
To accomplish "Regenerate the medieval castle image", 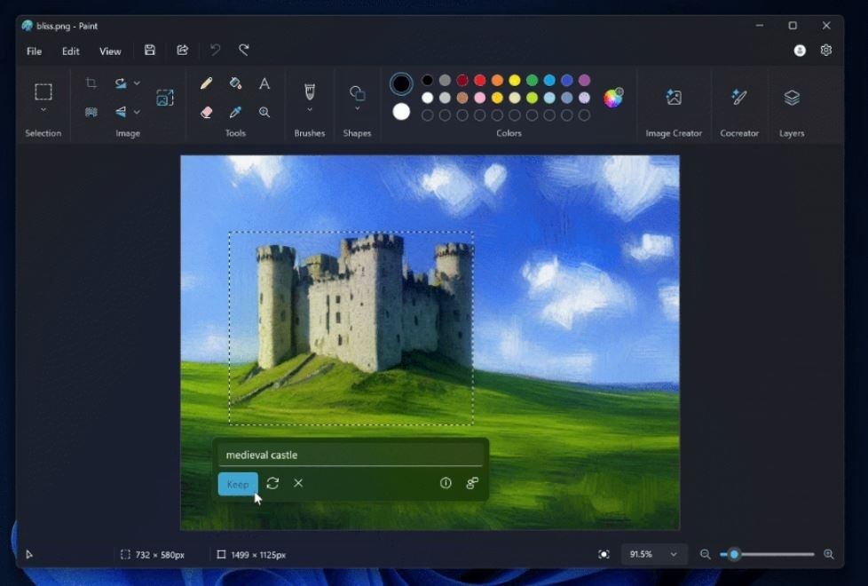I will pos(274,484).
